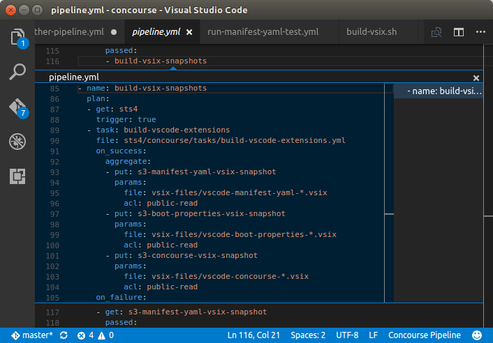The height and width of the screenshot is (343, 493).
Task: Click the Ln 116, Col 21 status item
Action: 253,335
